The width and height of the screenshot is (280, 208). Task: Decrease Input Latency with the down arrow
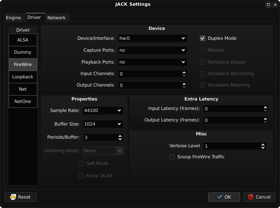pyautogui.click(x=265, y=110)
